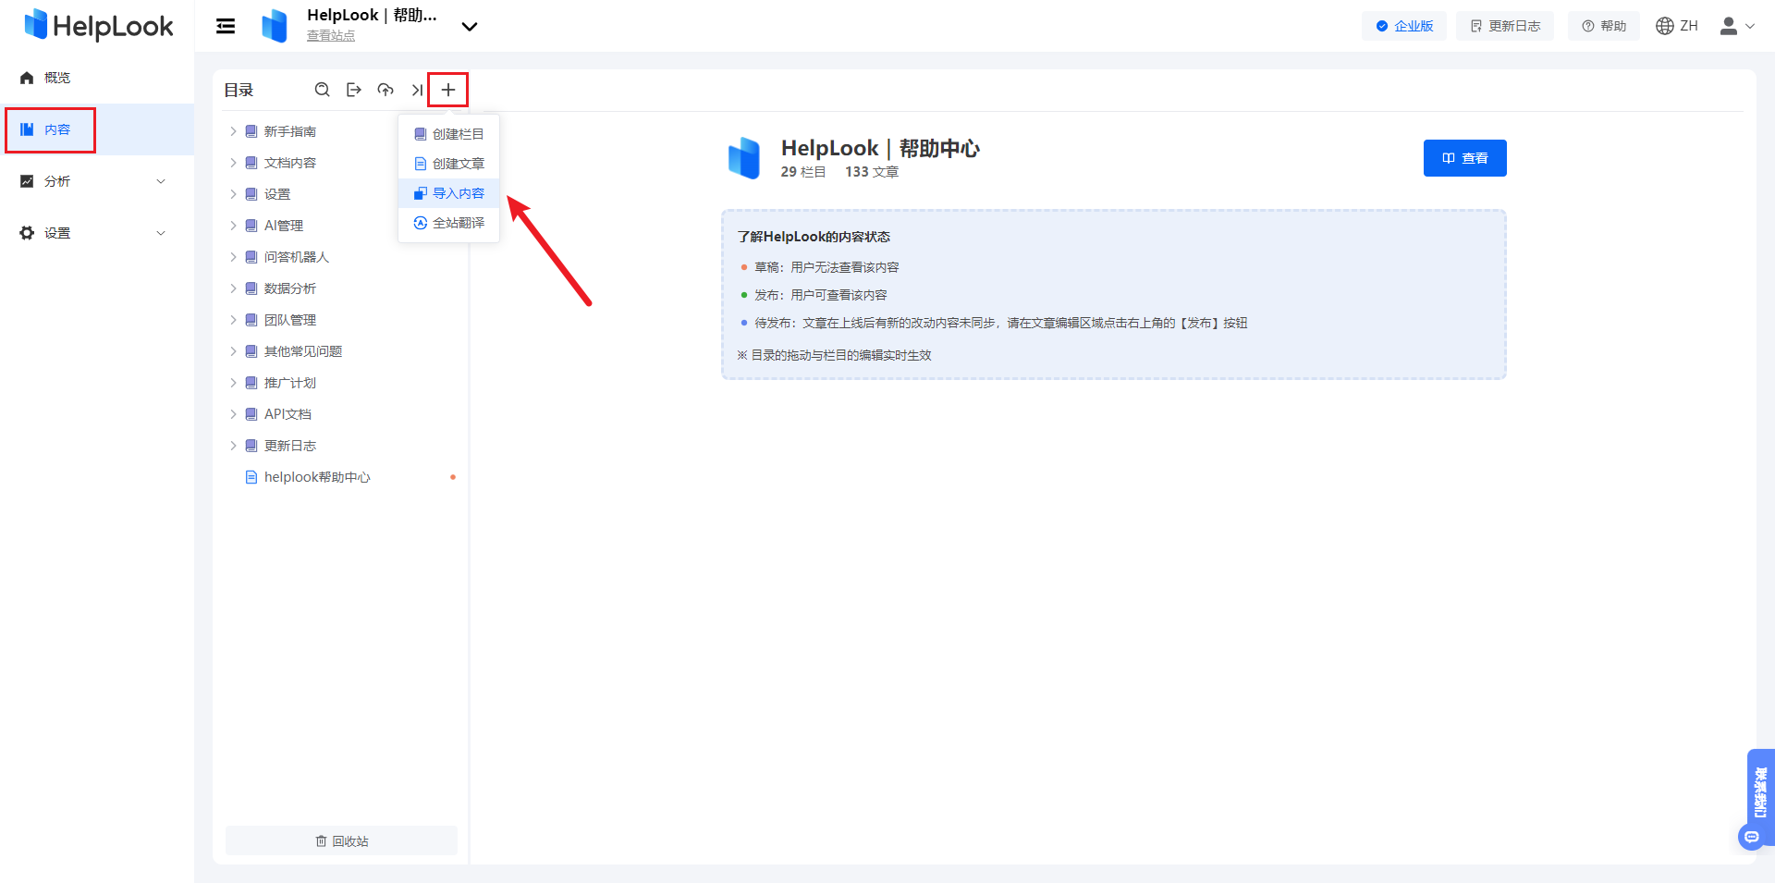Screen dimensions: 1775x883
Task: Click the 文档内容 folder icon
Action: (x=251, y=163)
